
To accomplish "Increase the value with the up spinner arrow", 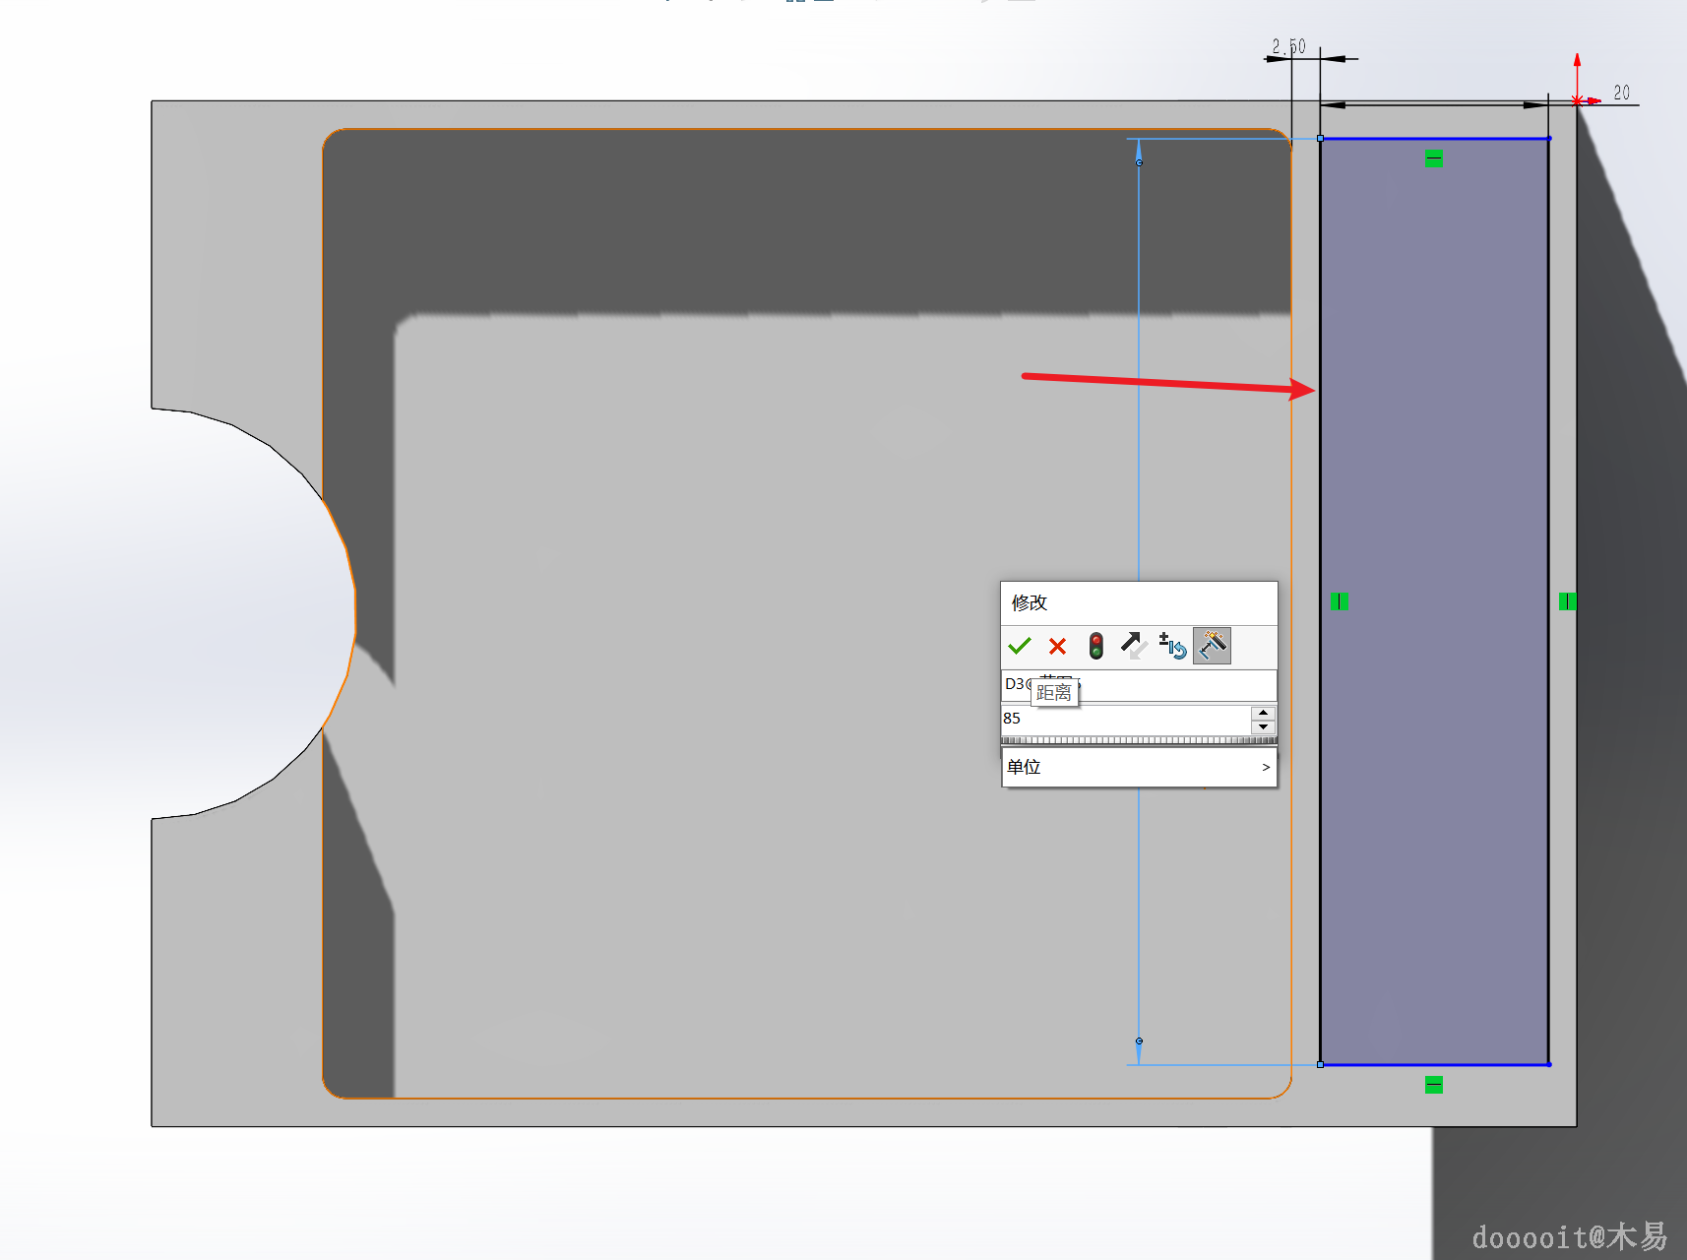I will [x=1264, y=713].
